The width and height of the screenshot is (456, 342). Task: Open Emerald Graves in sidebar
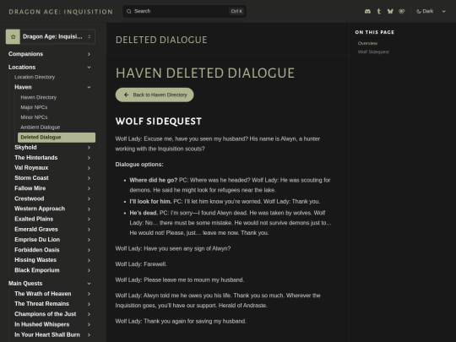[36, 230]
